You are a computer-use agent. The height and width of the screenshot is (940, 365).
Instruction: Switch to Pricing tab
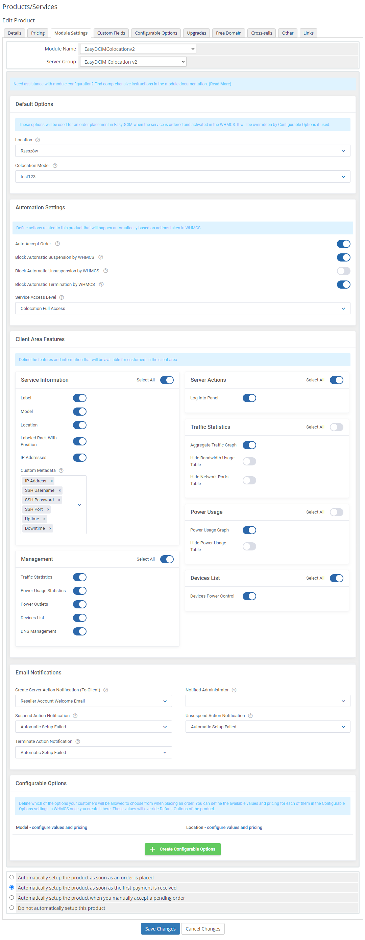coord(38,33)
